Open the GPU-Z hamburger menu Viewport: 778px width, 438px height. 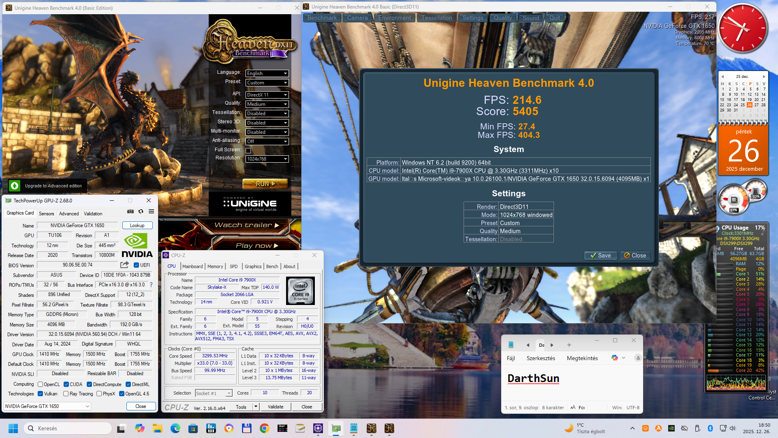[151, 211]
